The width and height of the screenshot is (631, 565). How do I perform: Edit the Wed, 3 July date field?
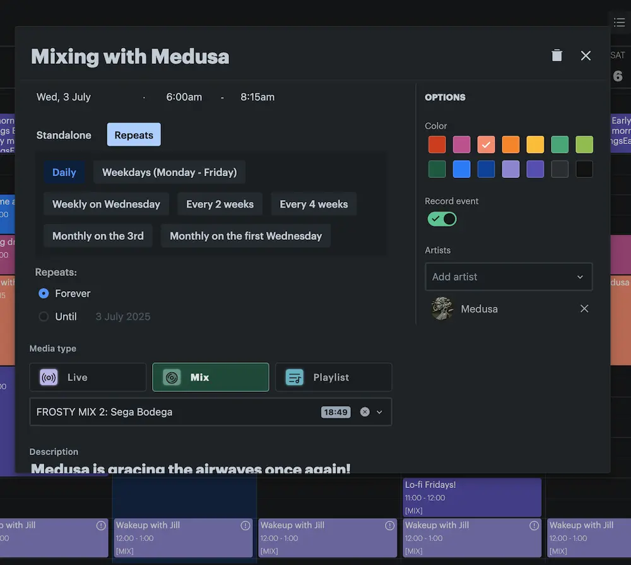64,97
